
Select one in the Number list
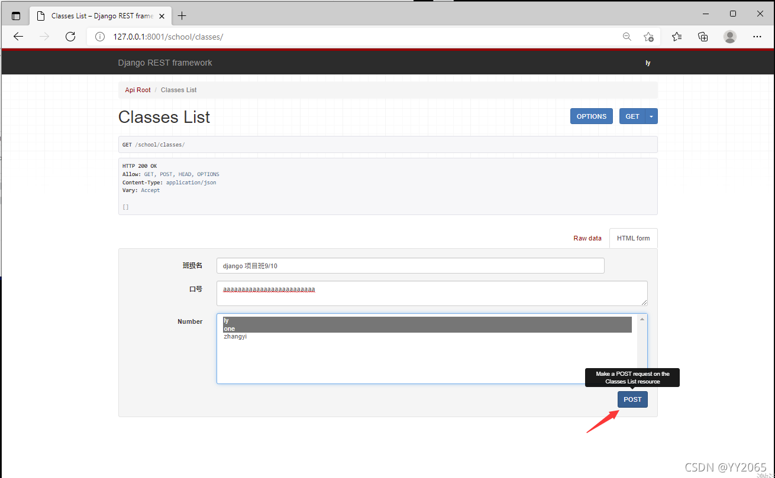tap(427, 329)
